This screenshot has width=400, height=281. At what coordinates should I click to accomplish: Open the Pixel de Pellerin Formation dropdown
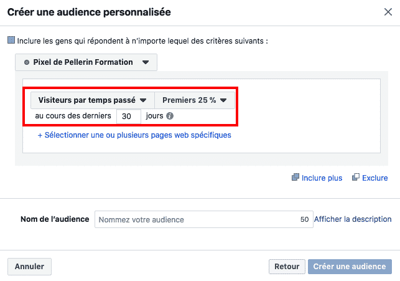tap(86, 62)
